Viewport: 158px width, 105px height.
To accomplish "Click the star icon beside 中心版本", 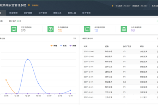I will pos(112,6).
